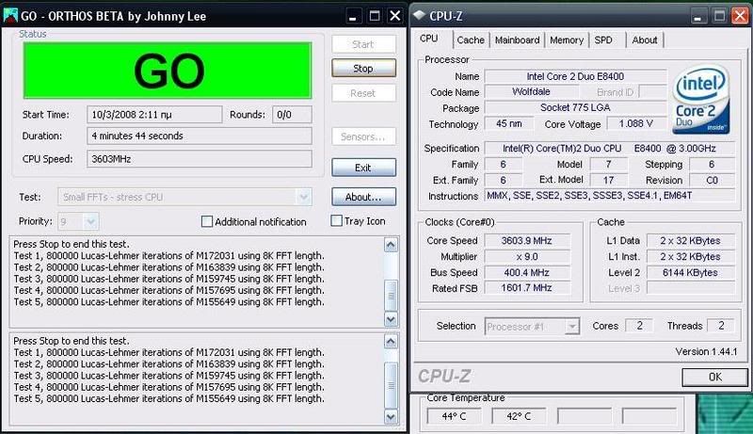
Task: Click up arrow of upper log scrollbar
Action: [391, 245]
